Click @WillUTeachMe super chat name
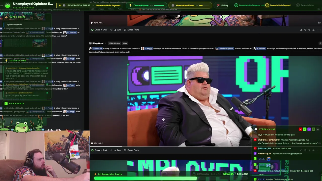Screen dimensions: 322x181 coord(15,25)
